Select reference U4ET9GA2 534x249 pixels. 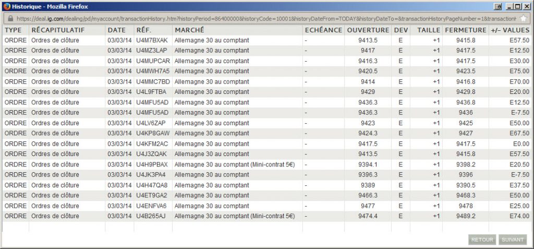(152, 195)
